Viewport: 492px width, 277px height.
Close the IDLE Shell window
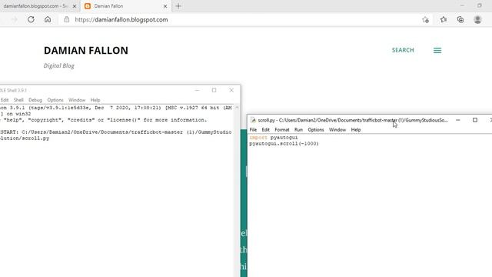point(231,90)
